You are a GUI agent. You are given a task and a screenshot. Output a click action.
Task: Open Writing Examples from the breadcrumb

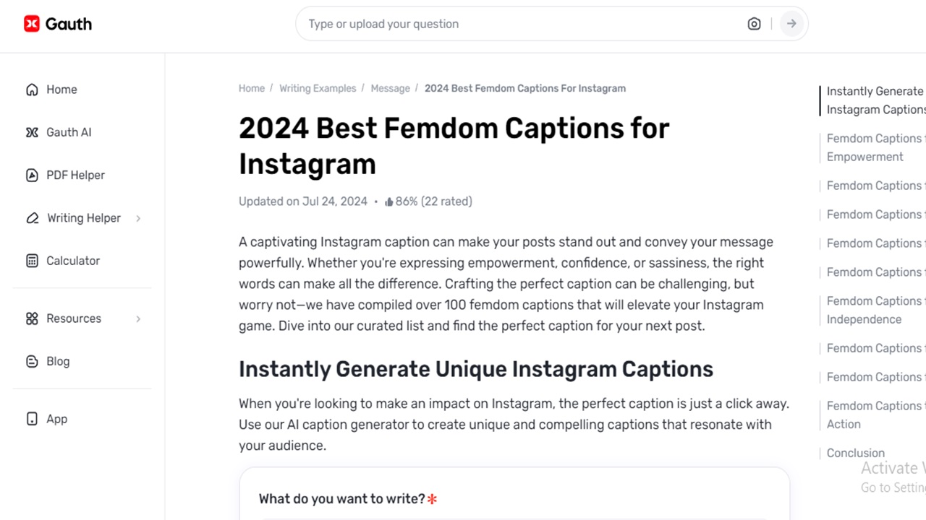click(318, 88)
